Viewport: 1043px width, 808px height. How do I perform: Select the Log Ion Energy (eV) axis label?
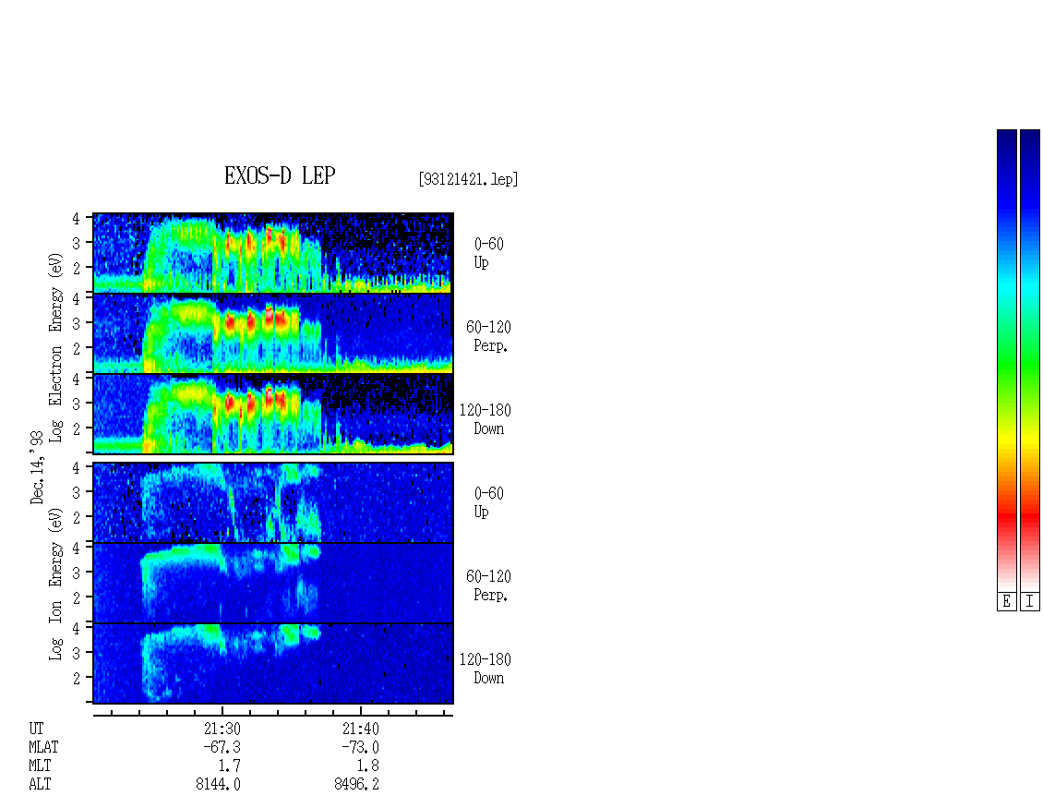click(55, 584)
